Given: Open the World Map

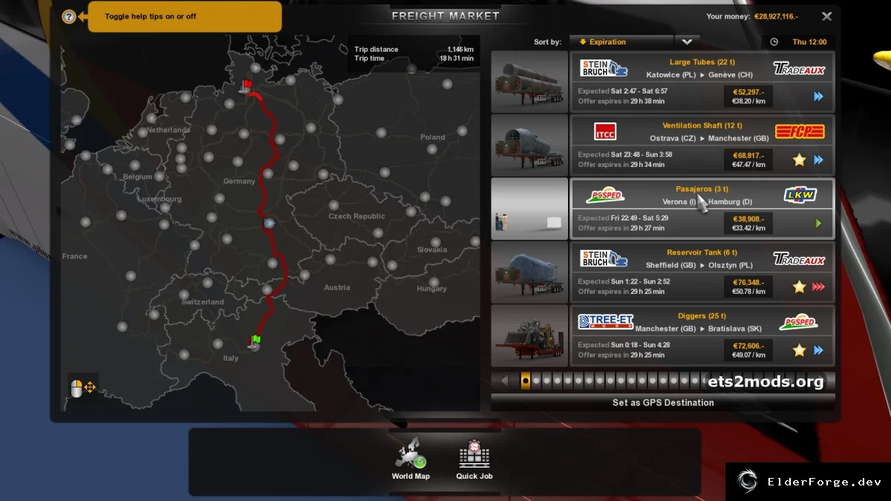Looking at the screenshot, I should [x=411, y=459].
